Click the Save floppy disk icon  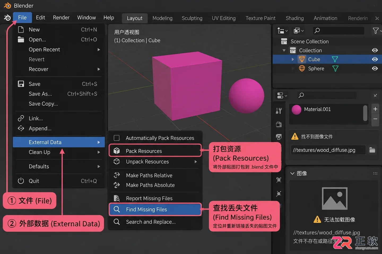tap(21, 84)
